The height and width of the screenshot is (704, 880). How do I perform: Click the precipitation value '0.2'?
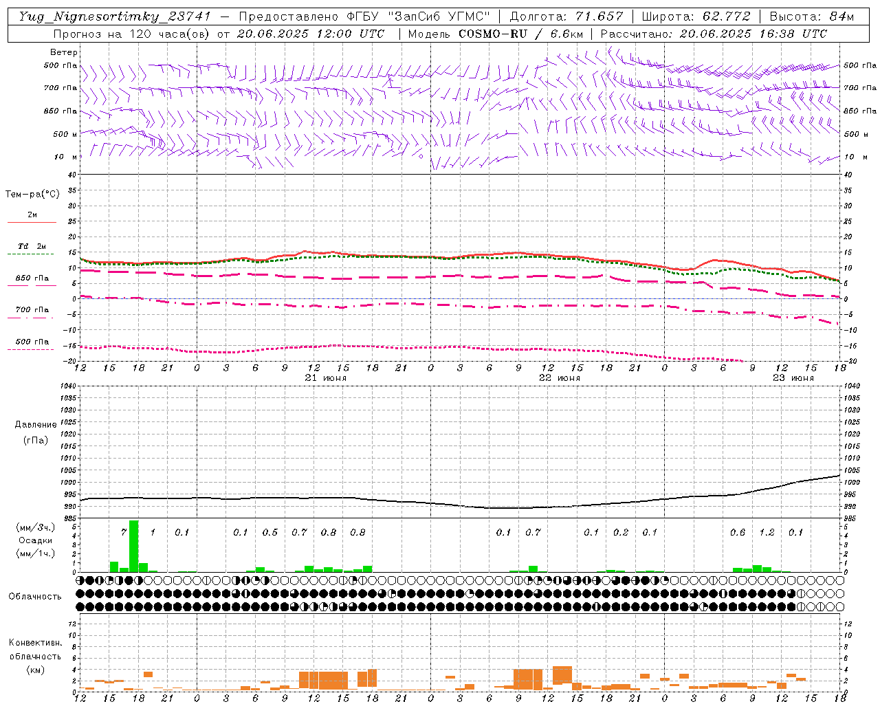pyautogui.click(x=621, y=532)
